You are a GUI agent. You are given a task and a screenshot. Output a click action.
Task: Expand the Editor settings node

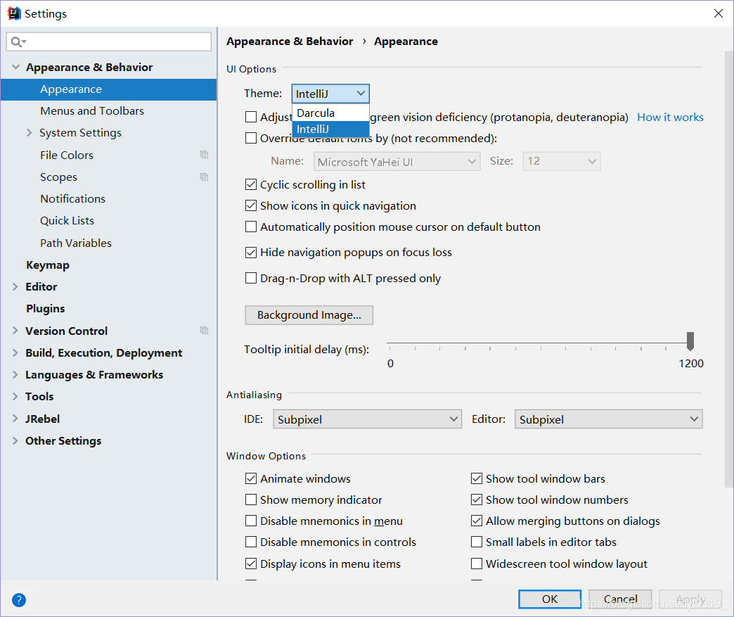pyautogui.click(x=15, y=286)
